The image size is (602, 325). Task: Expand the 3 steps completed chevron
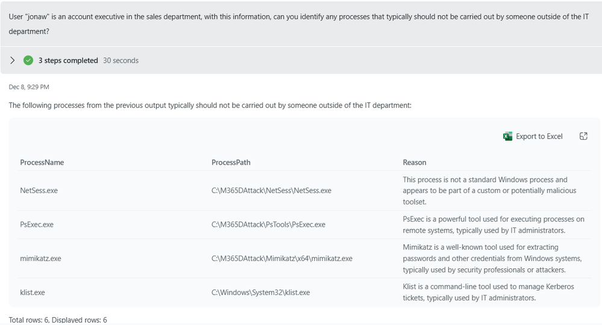coord(12,60)
